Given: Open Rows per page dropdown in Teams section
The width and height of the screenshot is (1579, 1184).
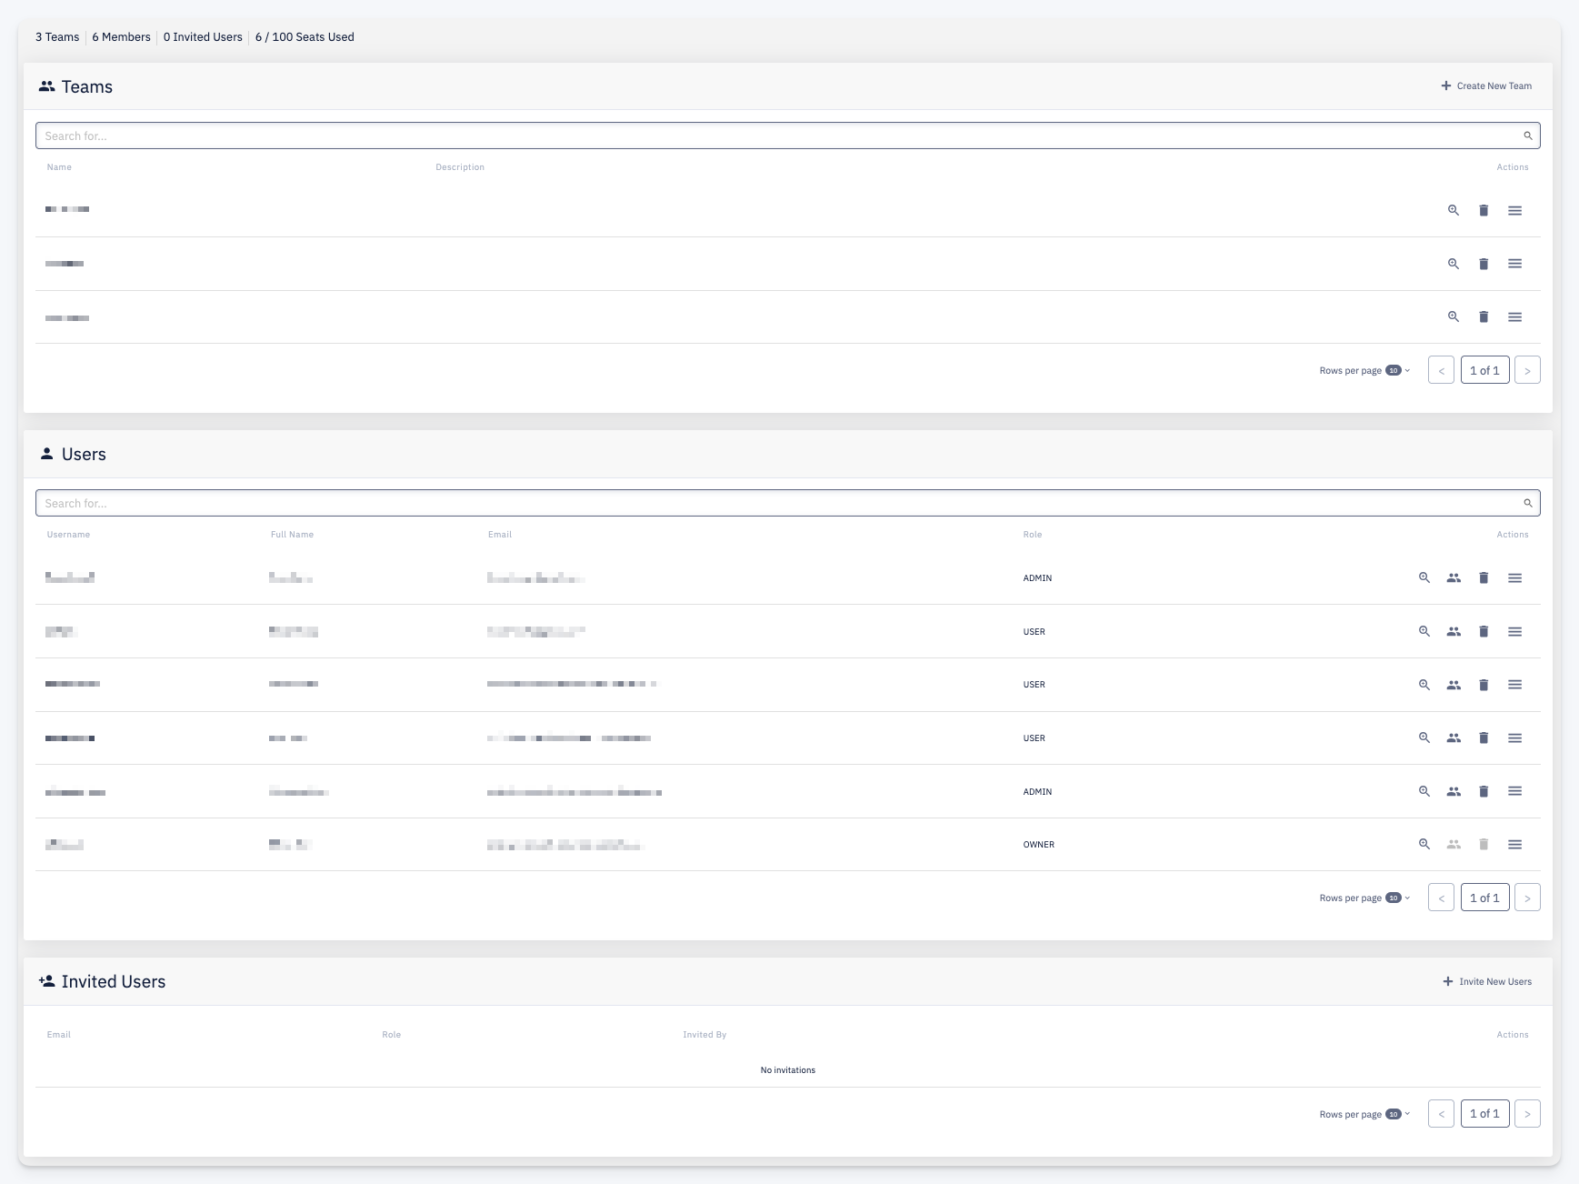Looking at the screenshot, I should [1397, 370].
